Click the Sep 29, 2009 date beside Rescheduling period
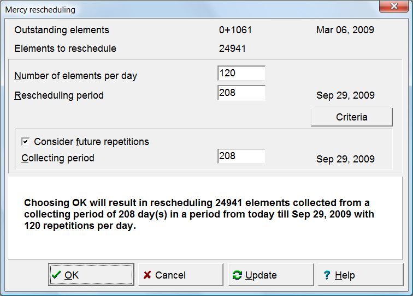 tap(345, 95)
